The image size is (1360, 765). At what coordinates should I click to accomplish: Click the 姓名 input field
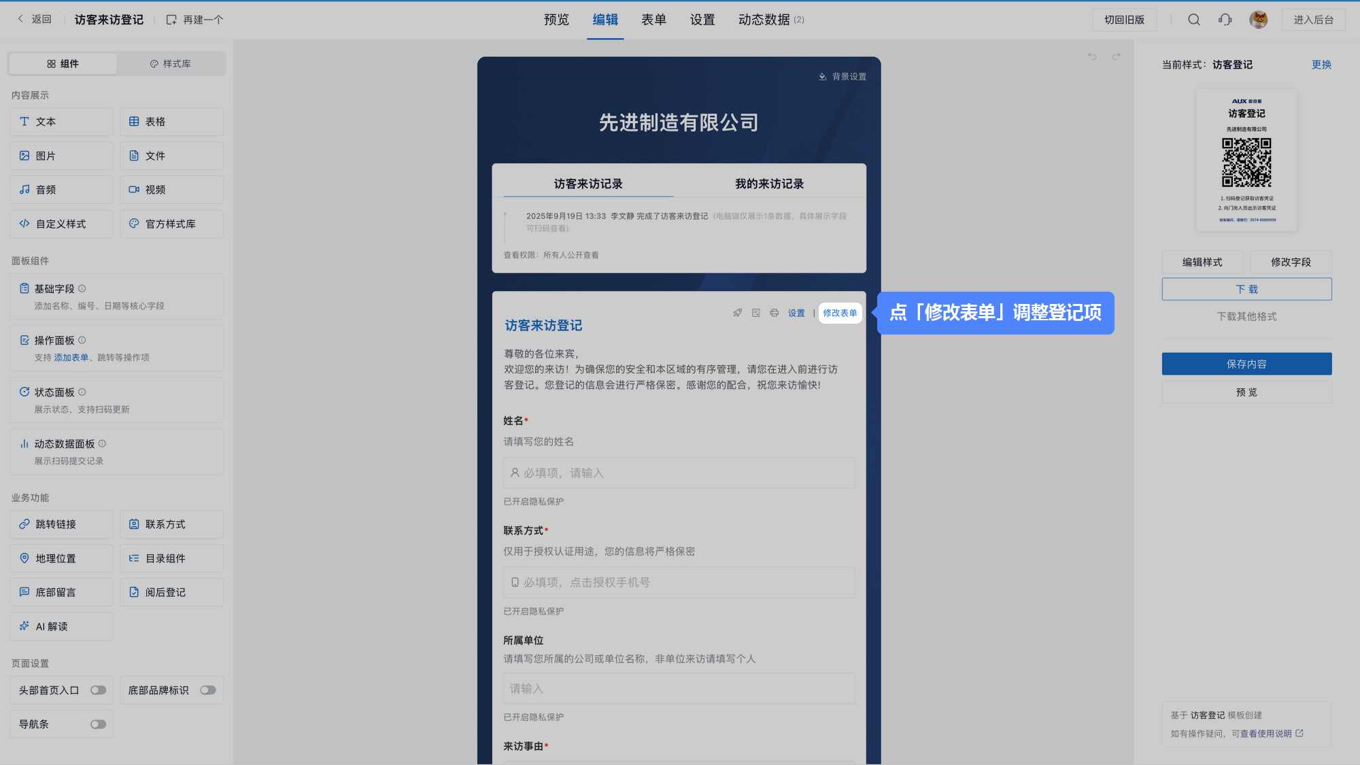[x=679, y=473]
